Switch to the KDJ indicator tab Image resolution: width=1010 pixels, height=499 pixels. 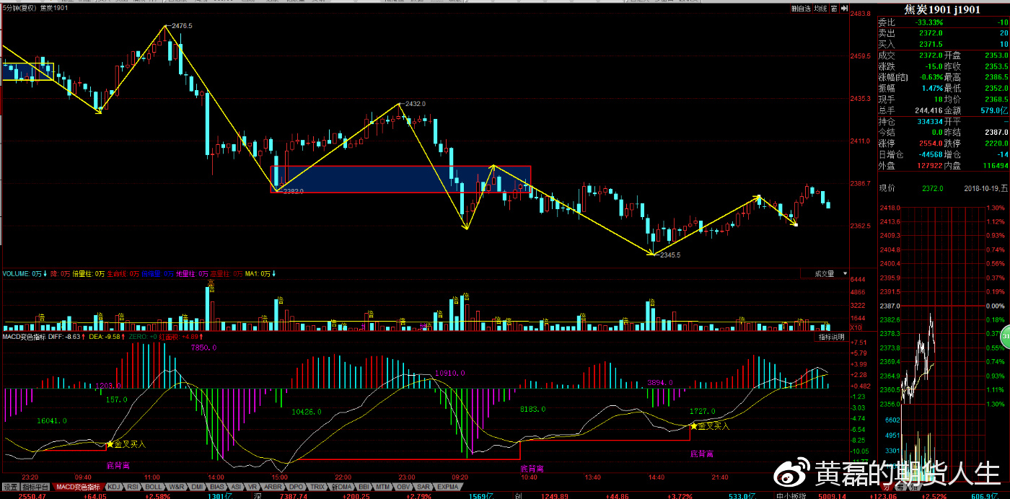113,487
